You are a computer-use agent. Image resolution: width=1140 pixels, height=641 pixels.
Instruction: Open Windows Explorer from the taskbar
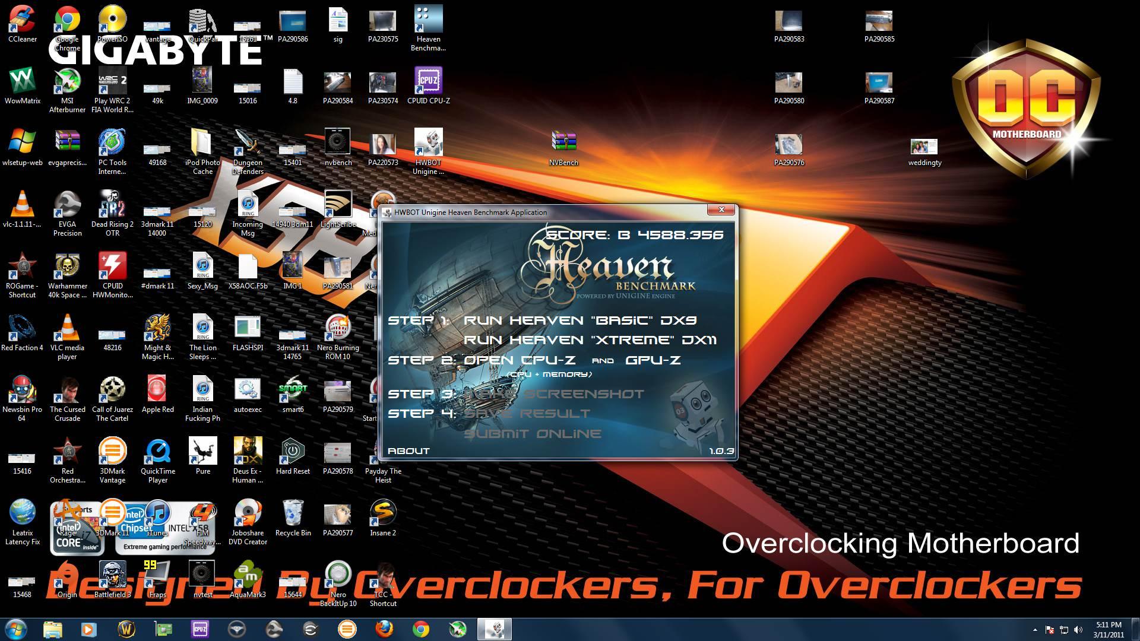pyautogui.click(x=53, y=629)
